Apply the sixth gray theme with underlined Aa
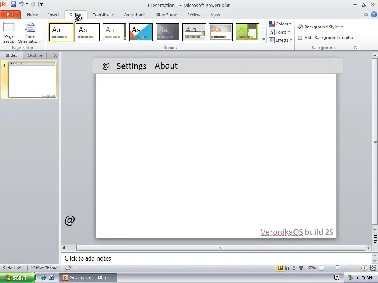 point(194,32)
